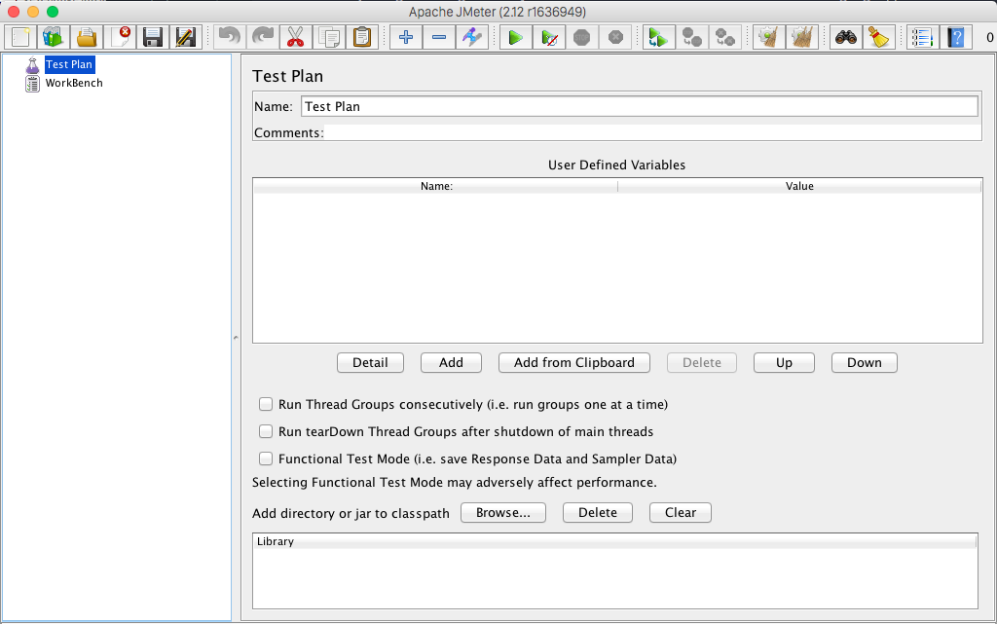This screenshot has width=997, height=624.
Task: Click the Delete button next to Browse
Action: (598, 513)
